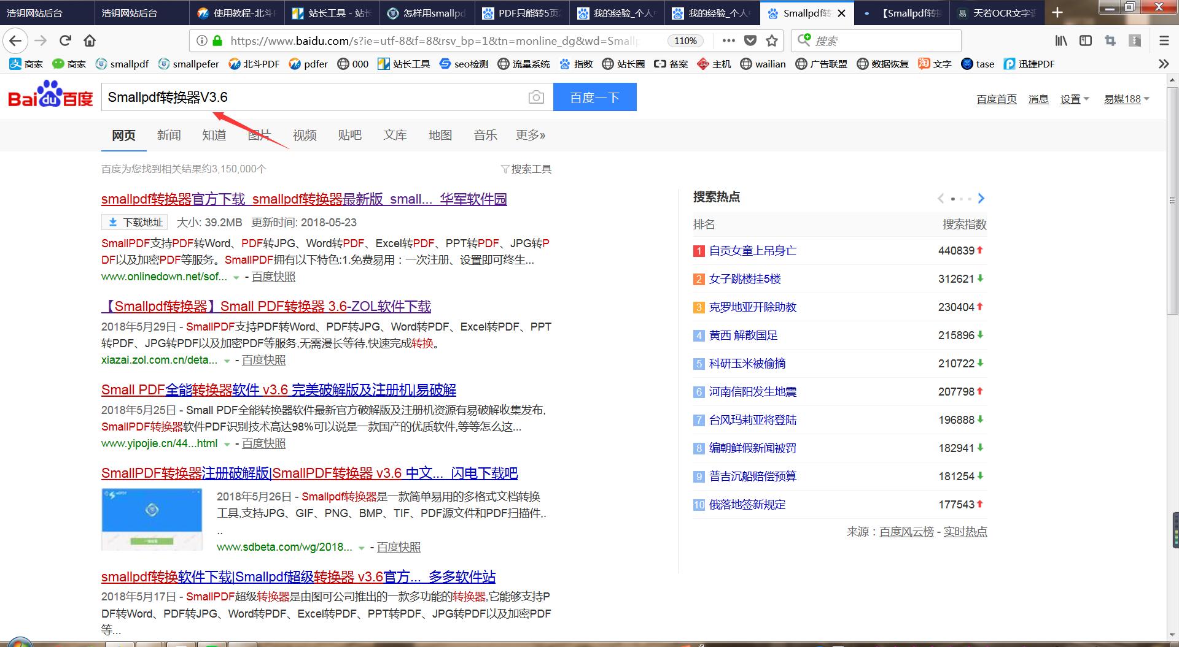The image size is (1179, 647).
Task: Switch to the 视频 search tab
Action: pyautogui.click(x=305, y=136)
